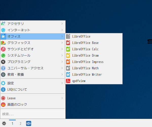The image size is (152, 127).
Task: Switch to desktop 1 in the pager
Action: coord(12,123)
